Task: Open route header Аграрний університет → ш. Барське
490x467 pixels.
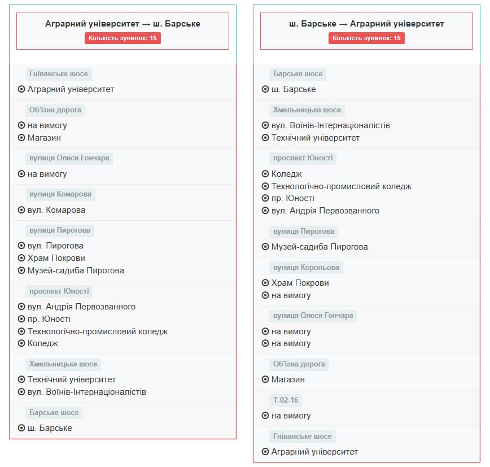Action: coord(123,24)
